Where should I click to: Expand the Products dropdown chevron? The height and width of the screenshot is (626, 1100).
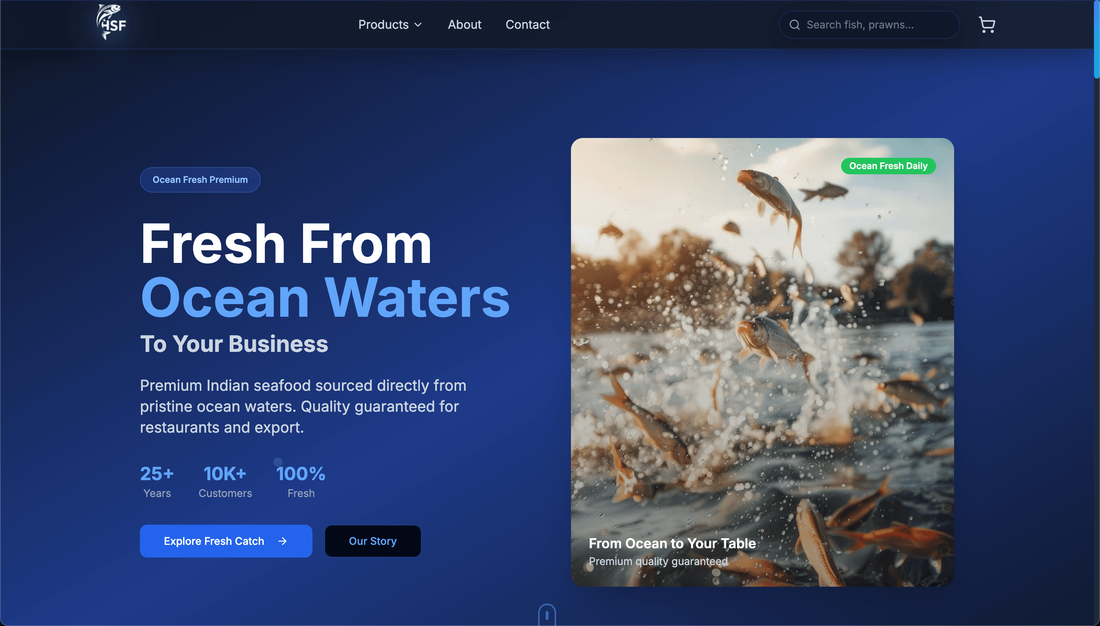418,25
